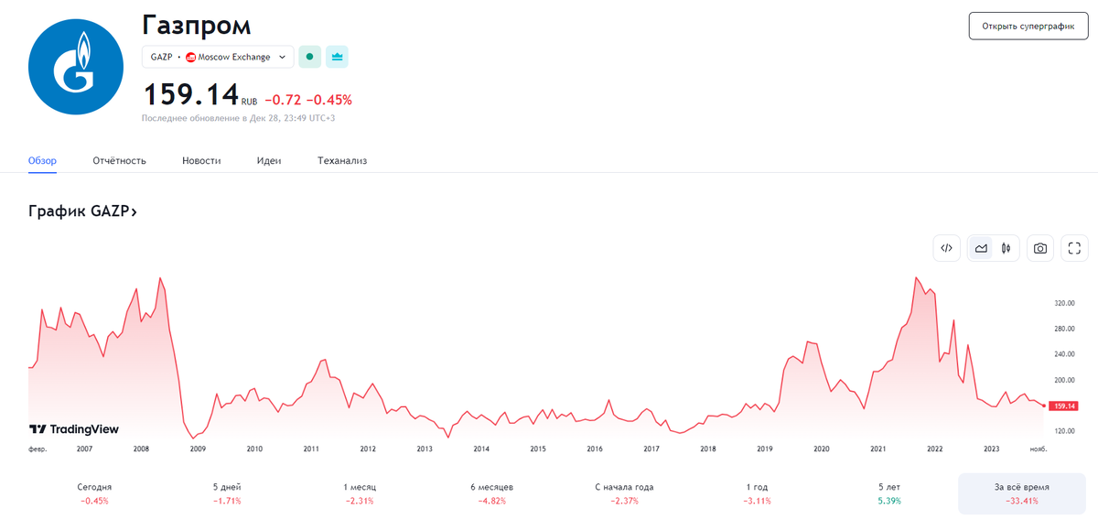1098x519 pixels.
Task: Click the red 159.14 price label on axis
Action: pos(1064,405)
